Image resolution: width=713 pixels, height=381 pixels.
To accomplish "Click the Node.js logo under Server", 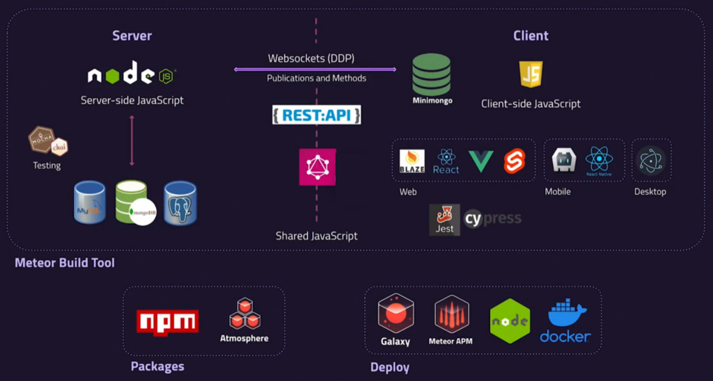I will (132, 73).
